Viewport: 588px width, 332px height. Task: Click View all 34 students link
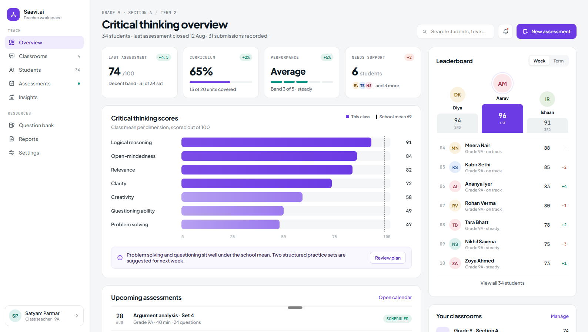[502, 283]
